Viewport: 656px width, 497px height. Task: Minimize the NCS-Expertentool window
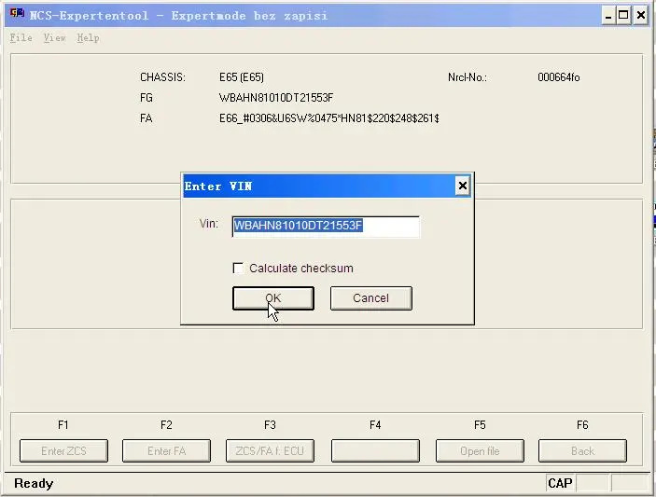pyautogui.click(x=608, y=16)
